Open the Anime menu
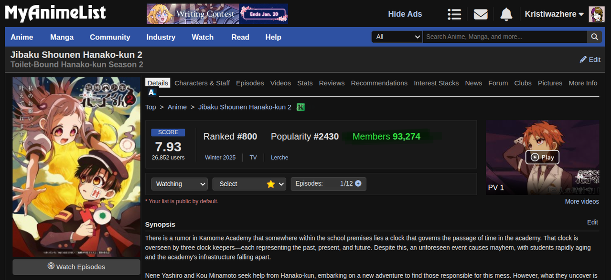This screenshot has width=611, height=280. point(22,37)
